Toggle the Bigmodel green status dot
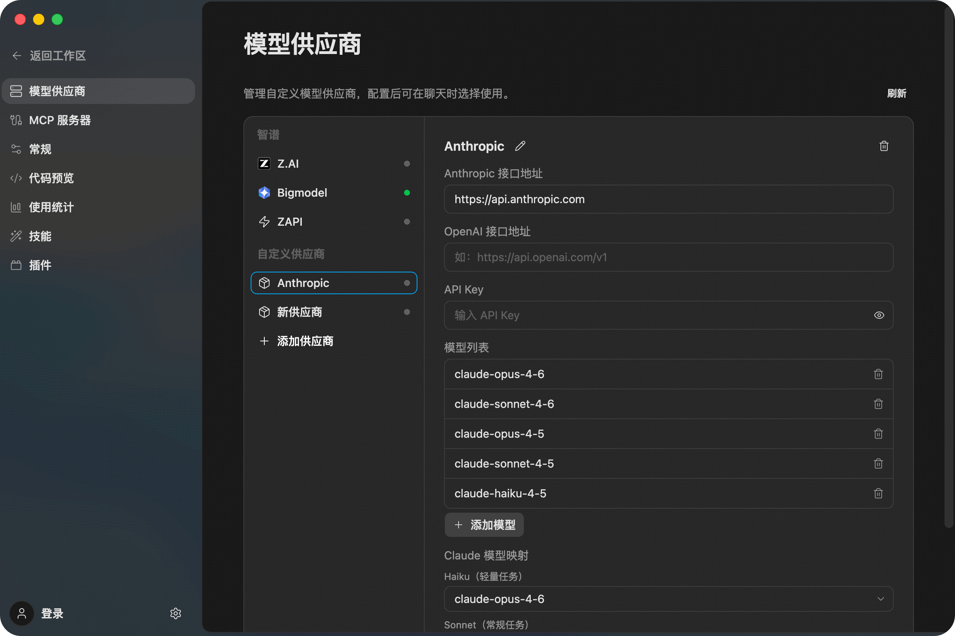This screenshot has height=636, width=955. point(407,193)
